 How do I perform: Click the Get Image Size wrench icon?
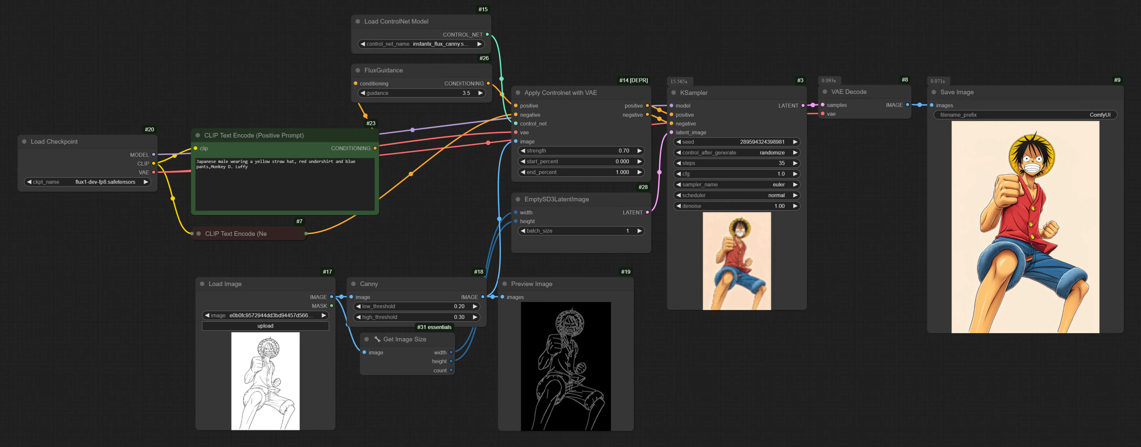pyautogui.click(x=378, y=339)
